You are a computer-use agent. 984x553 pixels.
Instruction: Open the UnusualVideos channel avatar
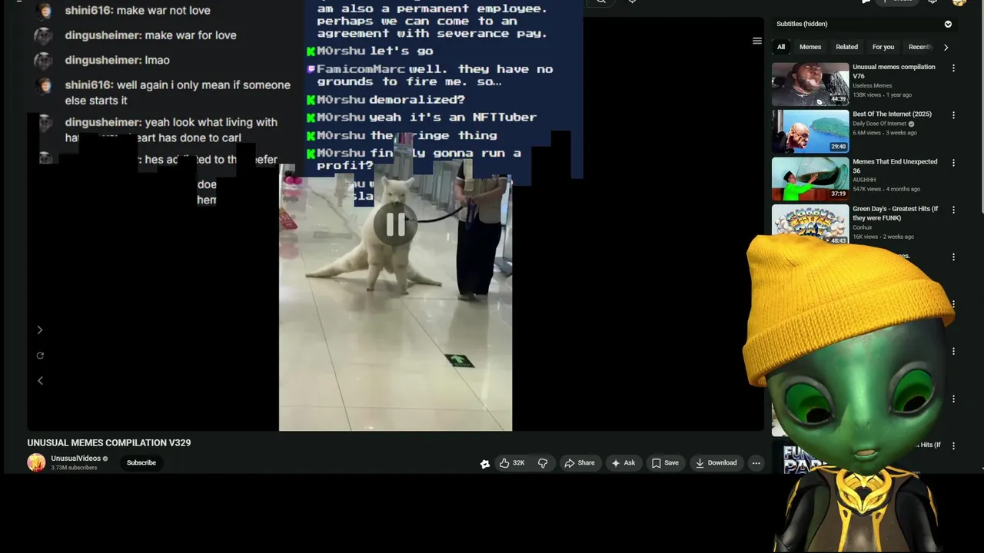click(36, 462)
